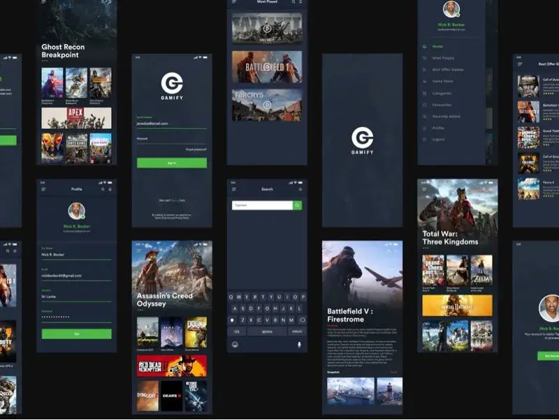Select Home in side menu
The height and width of the screenshot is (420, 559).
point(437,47)
